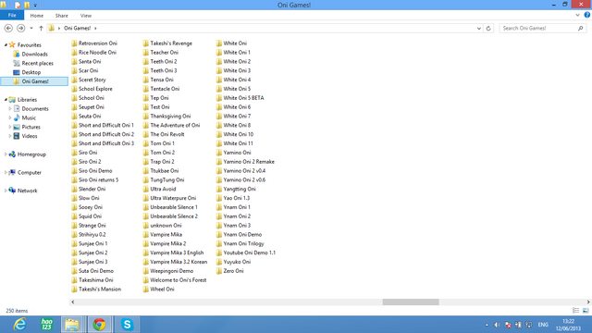The height and width of the screenshot is (333, 592).
Task: Open Internet Explorer from the taskbar
Action: (x=19, y=325)
